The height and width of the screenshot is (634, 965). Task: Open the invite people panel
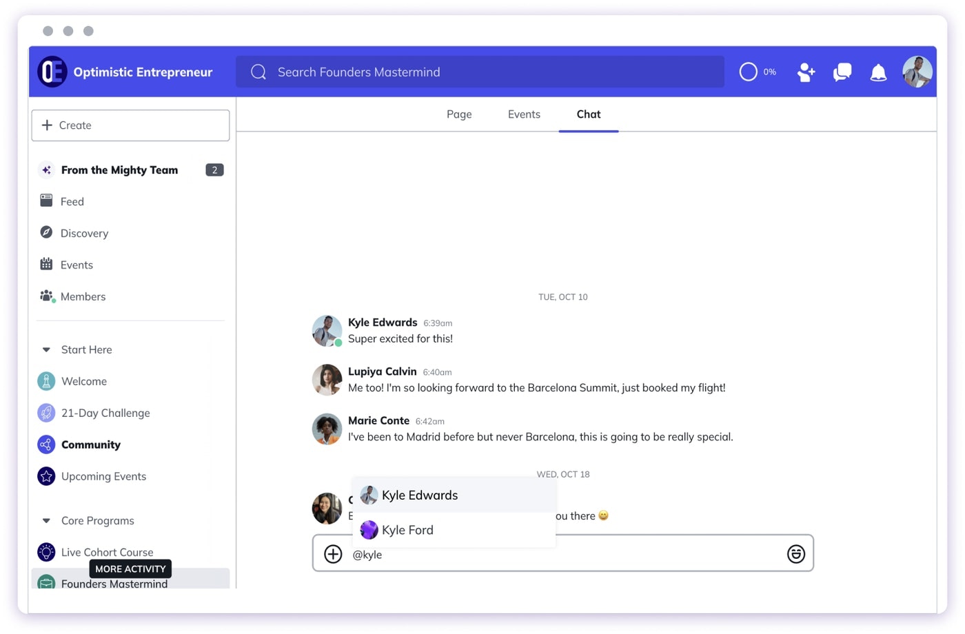[806, 72]
